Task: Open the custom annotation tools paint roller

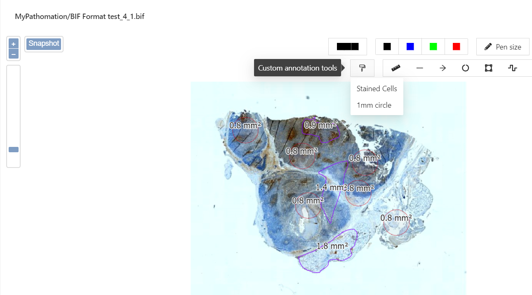Action: [362, 68]
